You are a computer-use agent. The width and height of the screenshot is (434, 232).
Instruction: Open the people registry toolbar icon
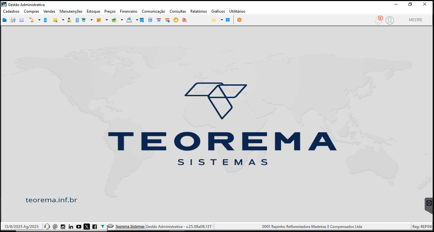[x=13, y=20]
